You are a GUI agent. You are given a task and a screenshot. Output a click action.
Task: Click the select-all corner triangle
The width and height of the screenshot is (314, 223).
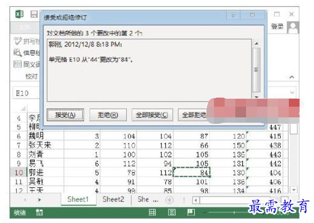point(24,108)
